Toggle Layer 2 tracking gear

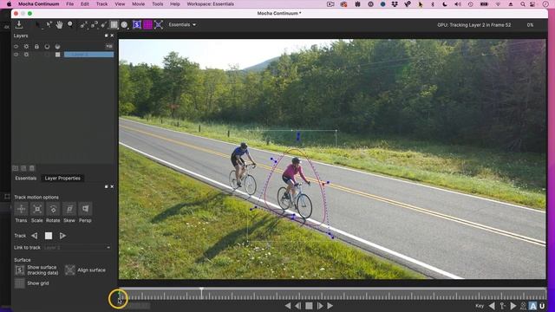(x=26, y=55)
